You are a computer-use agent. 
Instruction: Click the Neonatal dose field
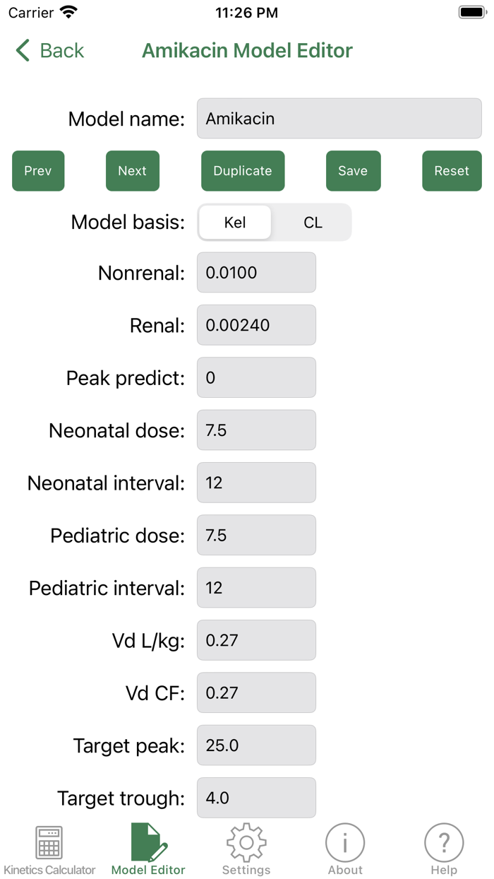(256, 430)
